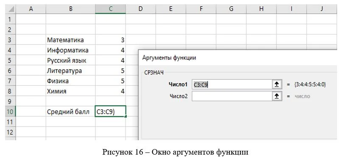Viewport: 343px width, 158px height.
Task: Click the cell containing Русский язык
Action: (70, 60)
